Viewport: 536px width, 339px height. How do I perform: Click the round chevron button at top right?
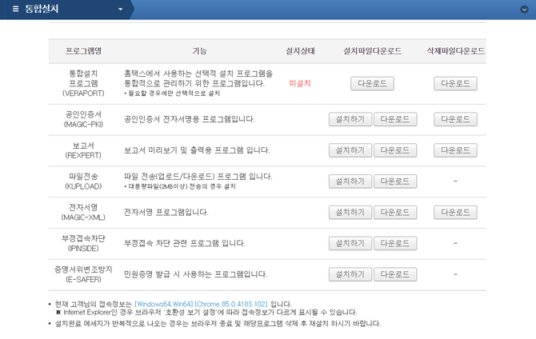525,9
